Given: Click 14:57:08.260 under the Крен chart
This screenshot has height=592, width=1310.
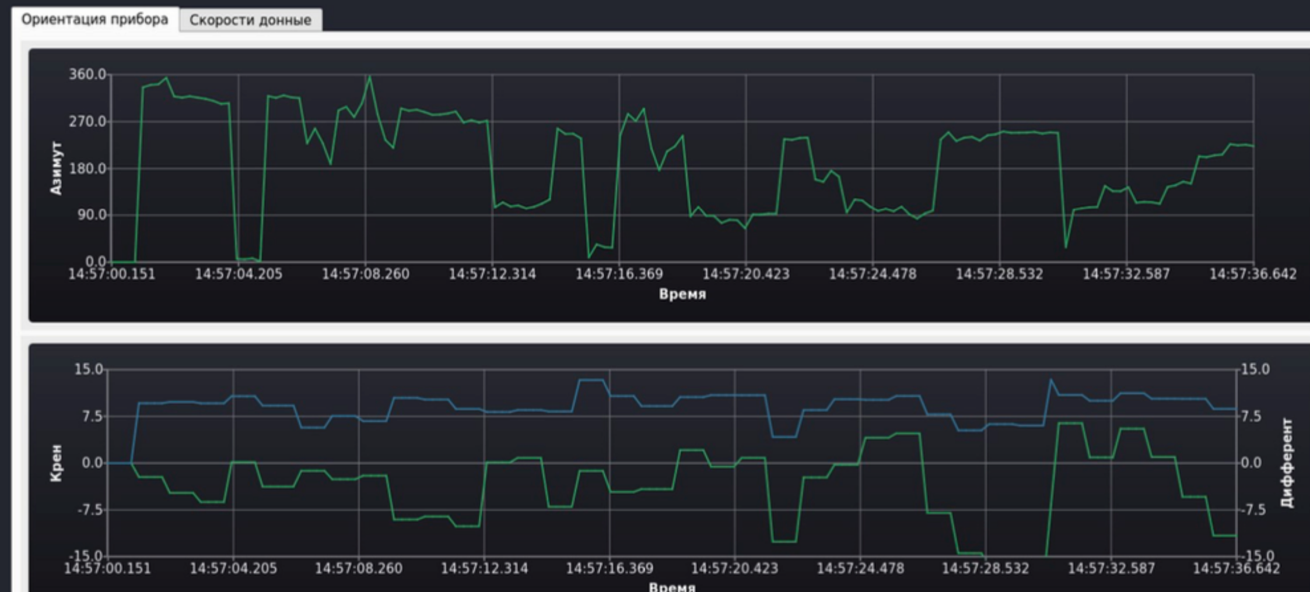Looking at the screenshot, I should tap(359, 569).
